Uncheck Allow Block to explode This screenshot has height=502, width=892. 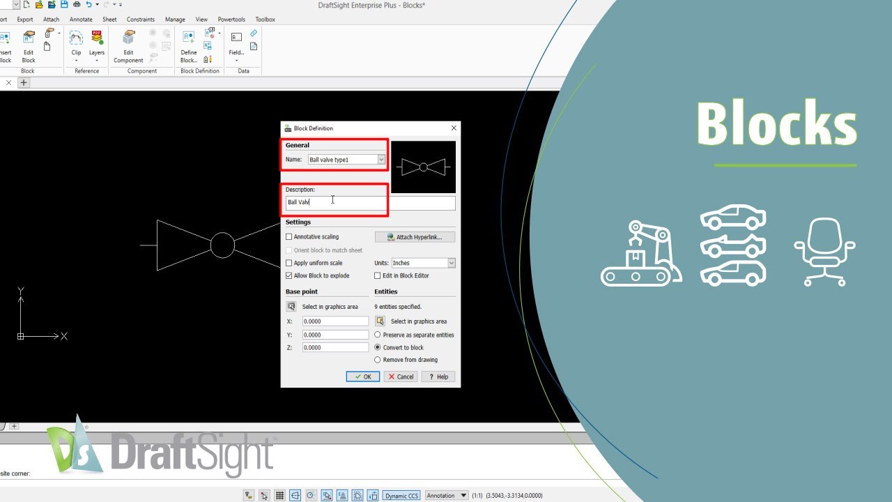289,275
